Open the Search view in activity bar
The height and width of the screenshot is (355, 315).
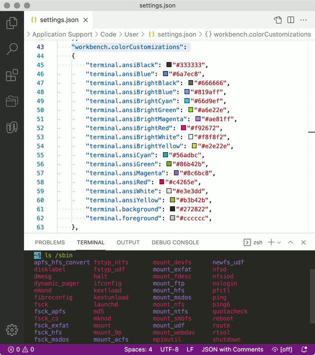pyautogui.click(x=12, y=49)
